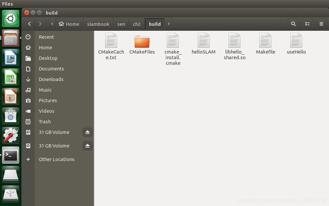
Task: Select the CMakeCache.txt file icon
Action: 111,40
